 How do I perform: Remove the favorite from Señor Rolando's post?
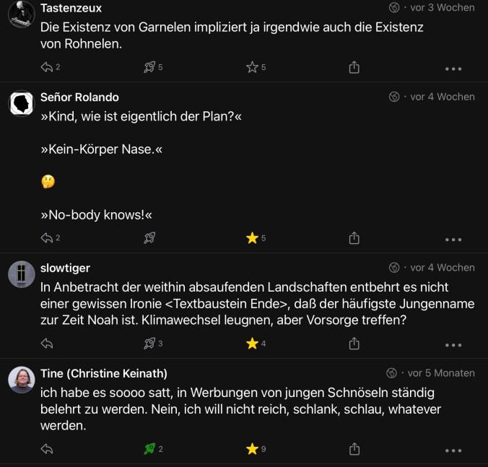point(252,238)
